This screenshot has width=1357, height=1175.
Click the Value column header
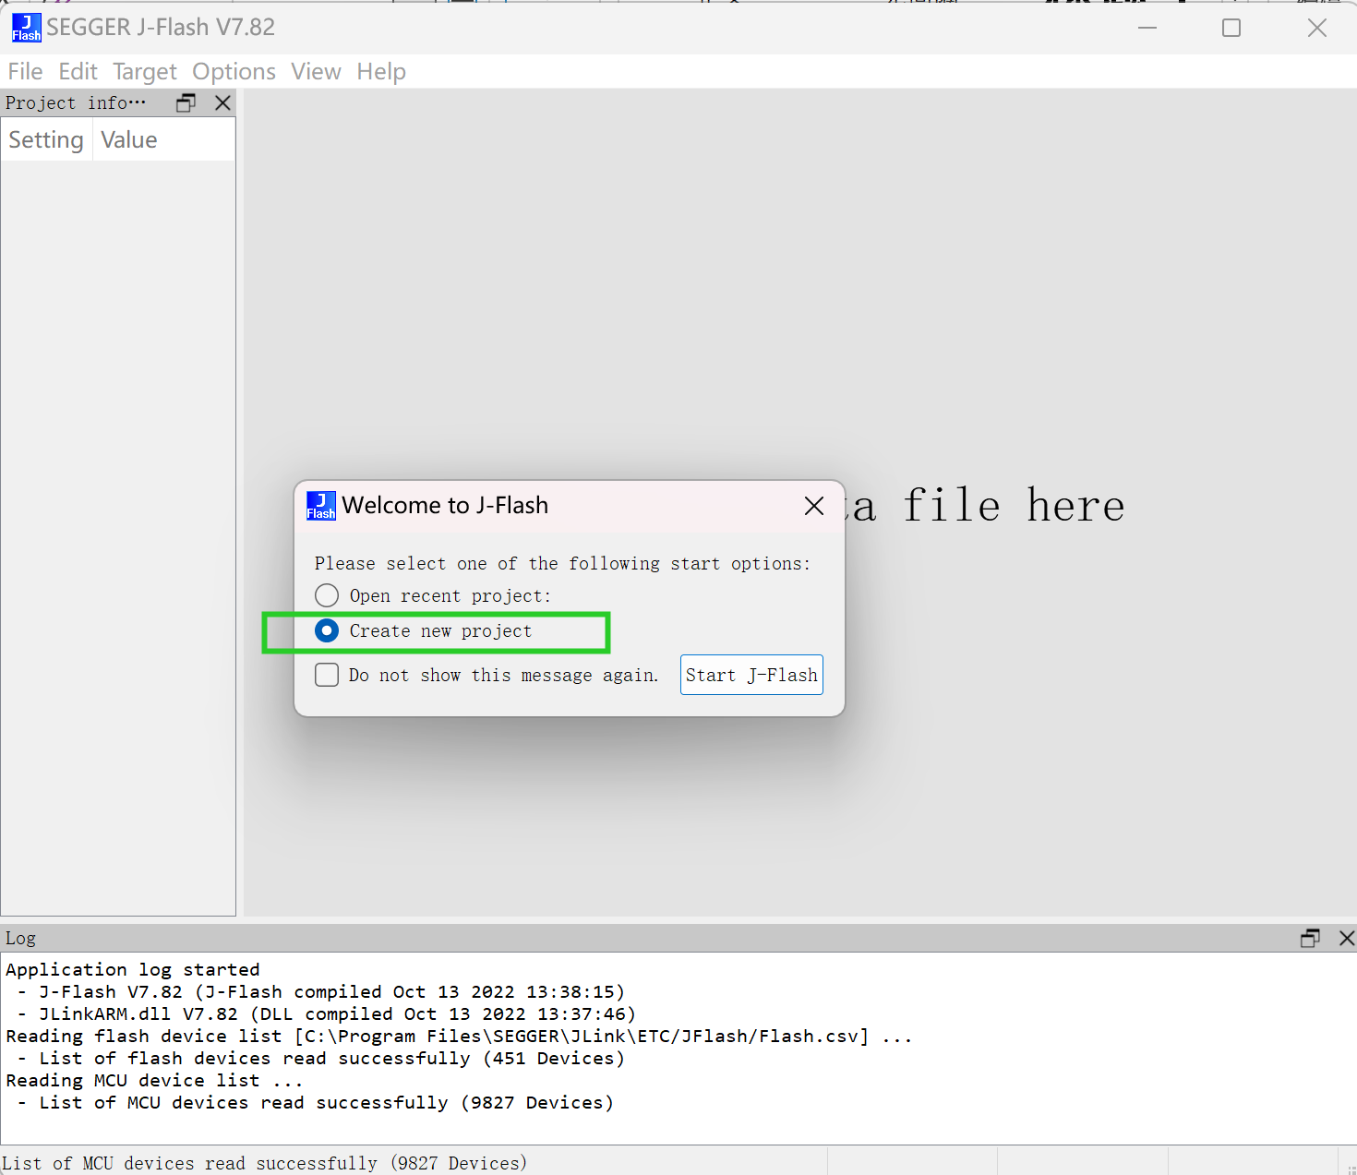[x=163, y=140]
